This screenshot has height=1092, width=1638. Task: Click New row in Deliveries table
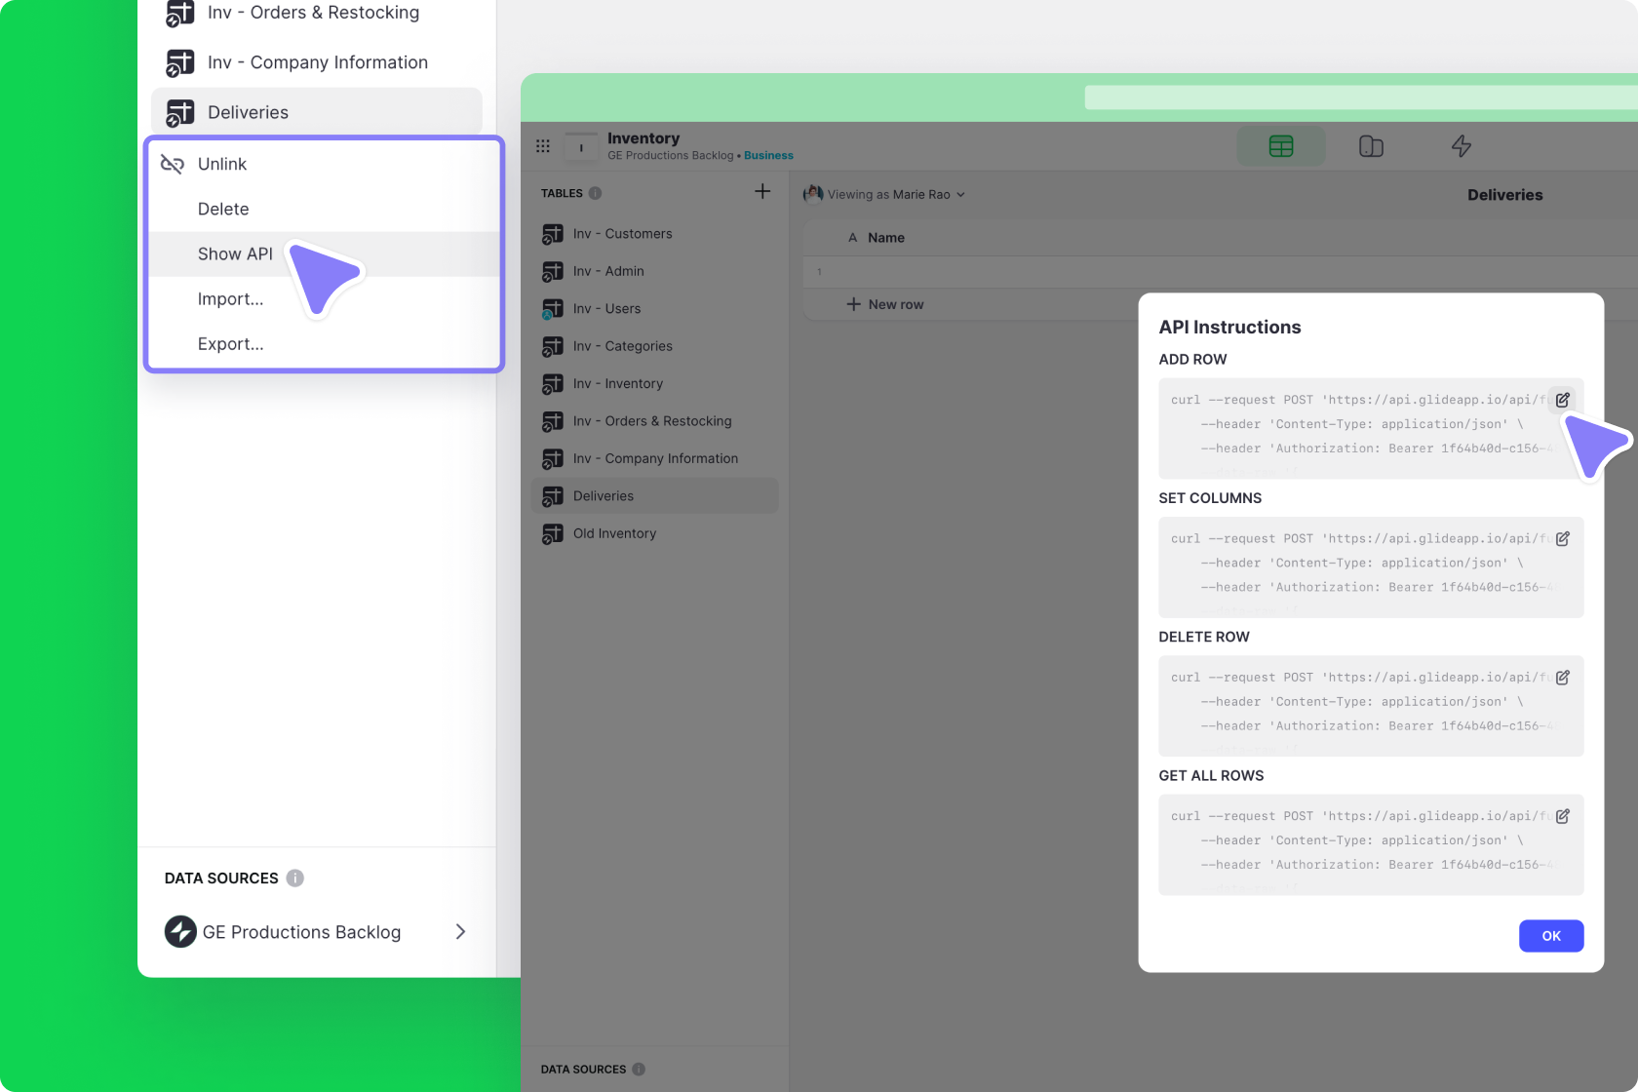click(x=885, y=304)
